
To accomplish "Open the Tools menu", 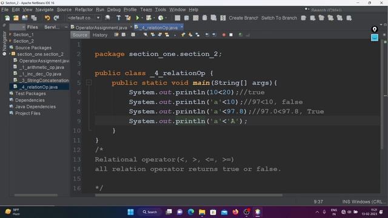I will coord(160,10).
